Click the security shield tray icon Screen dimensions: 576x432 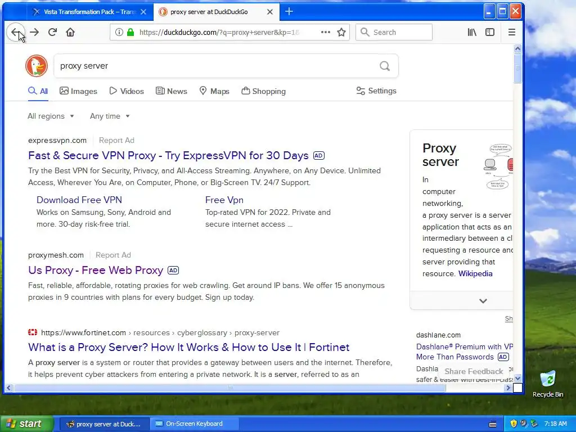[514, 424]
